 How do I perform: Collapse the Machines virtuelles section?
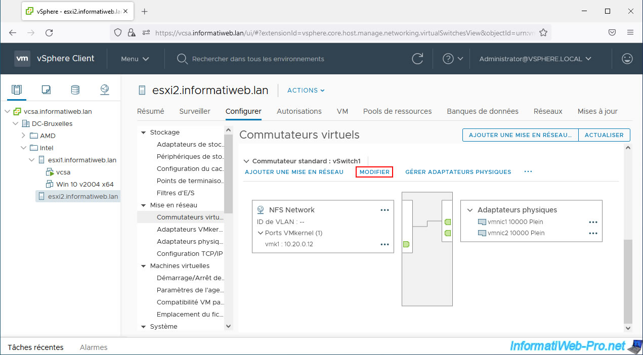(143, 266)
